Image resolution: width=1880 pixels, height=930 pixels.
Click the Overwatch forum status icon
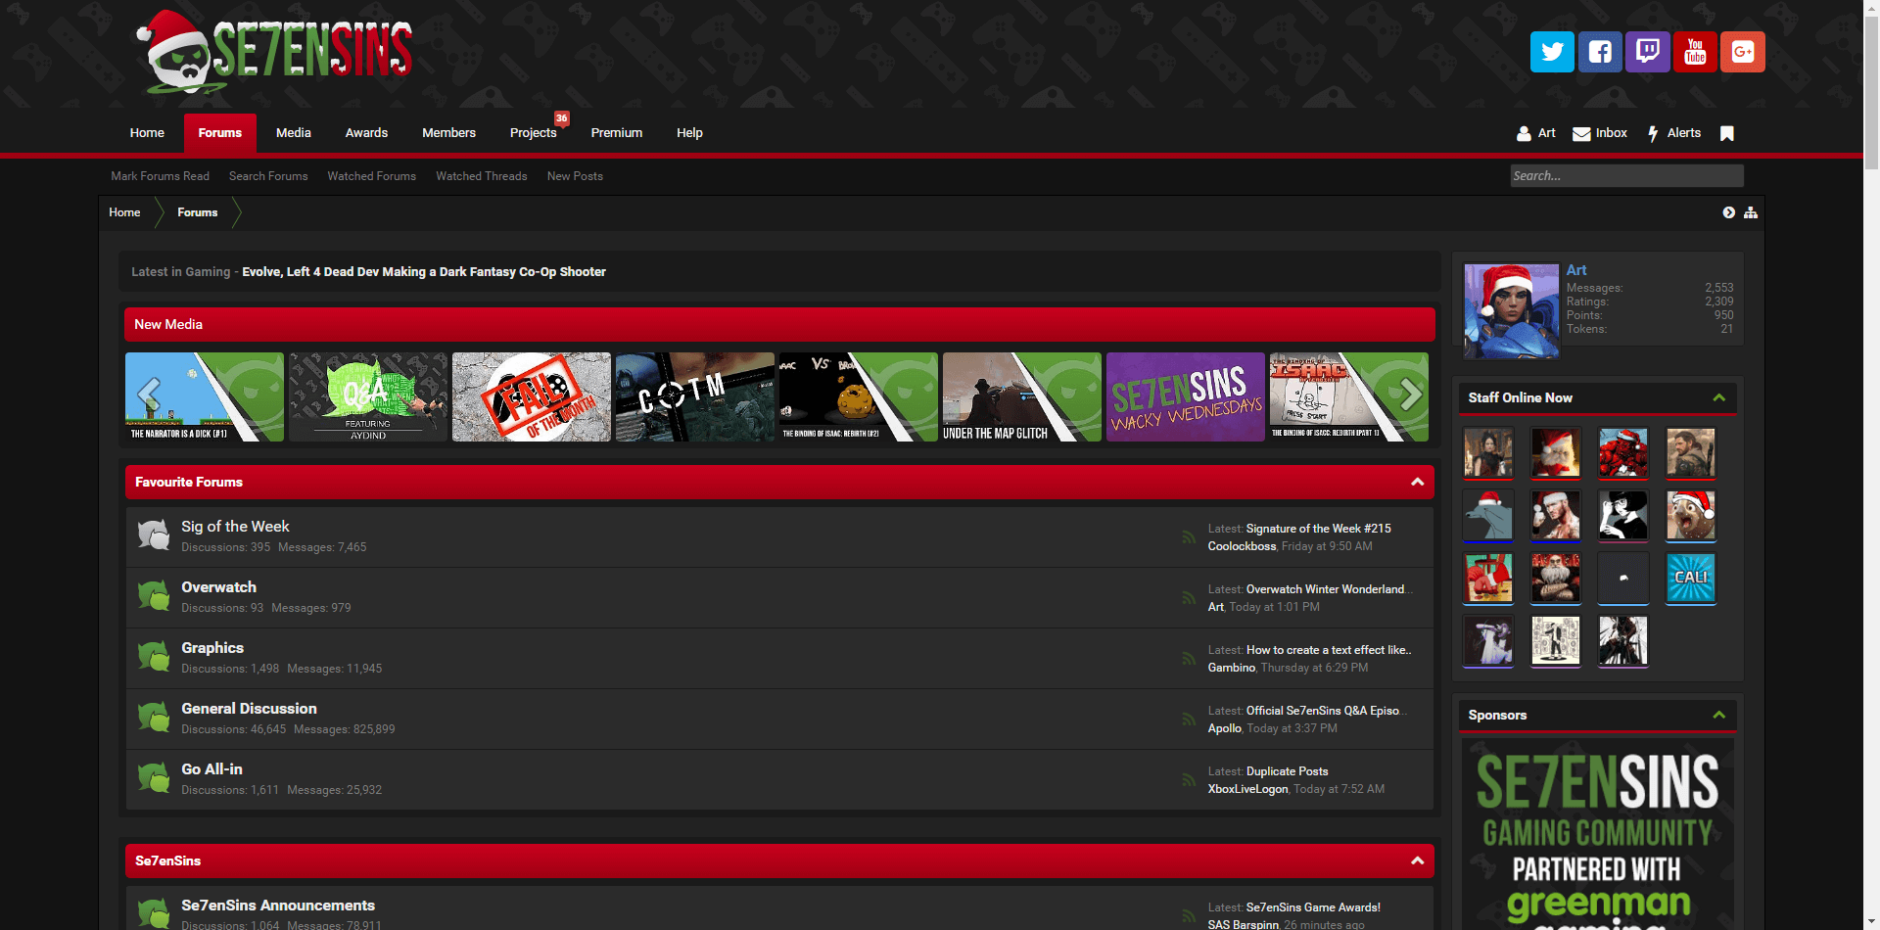pyautogui.click(x=154, y=596)
